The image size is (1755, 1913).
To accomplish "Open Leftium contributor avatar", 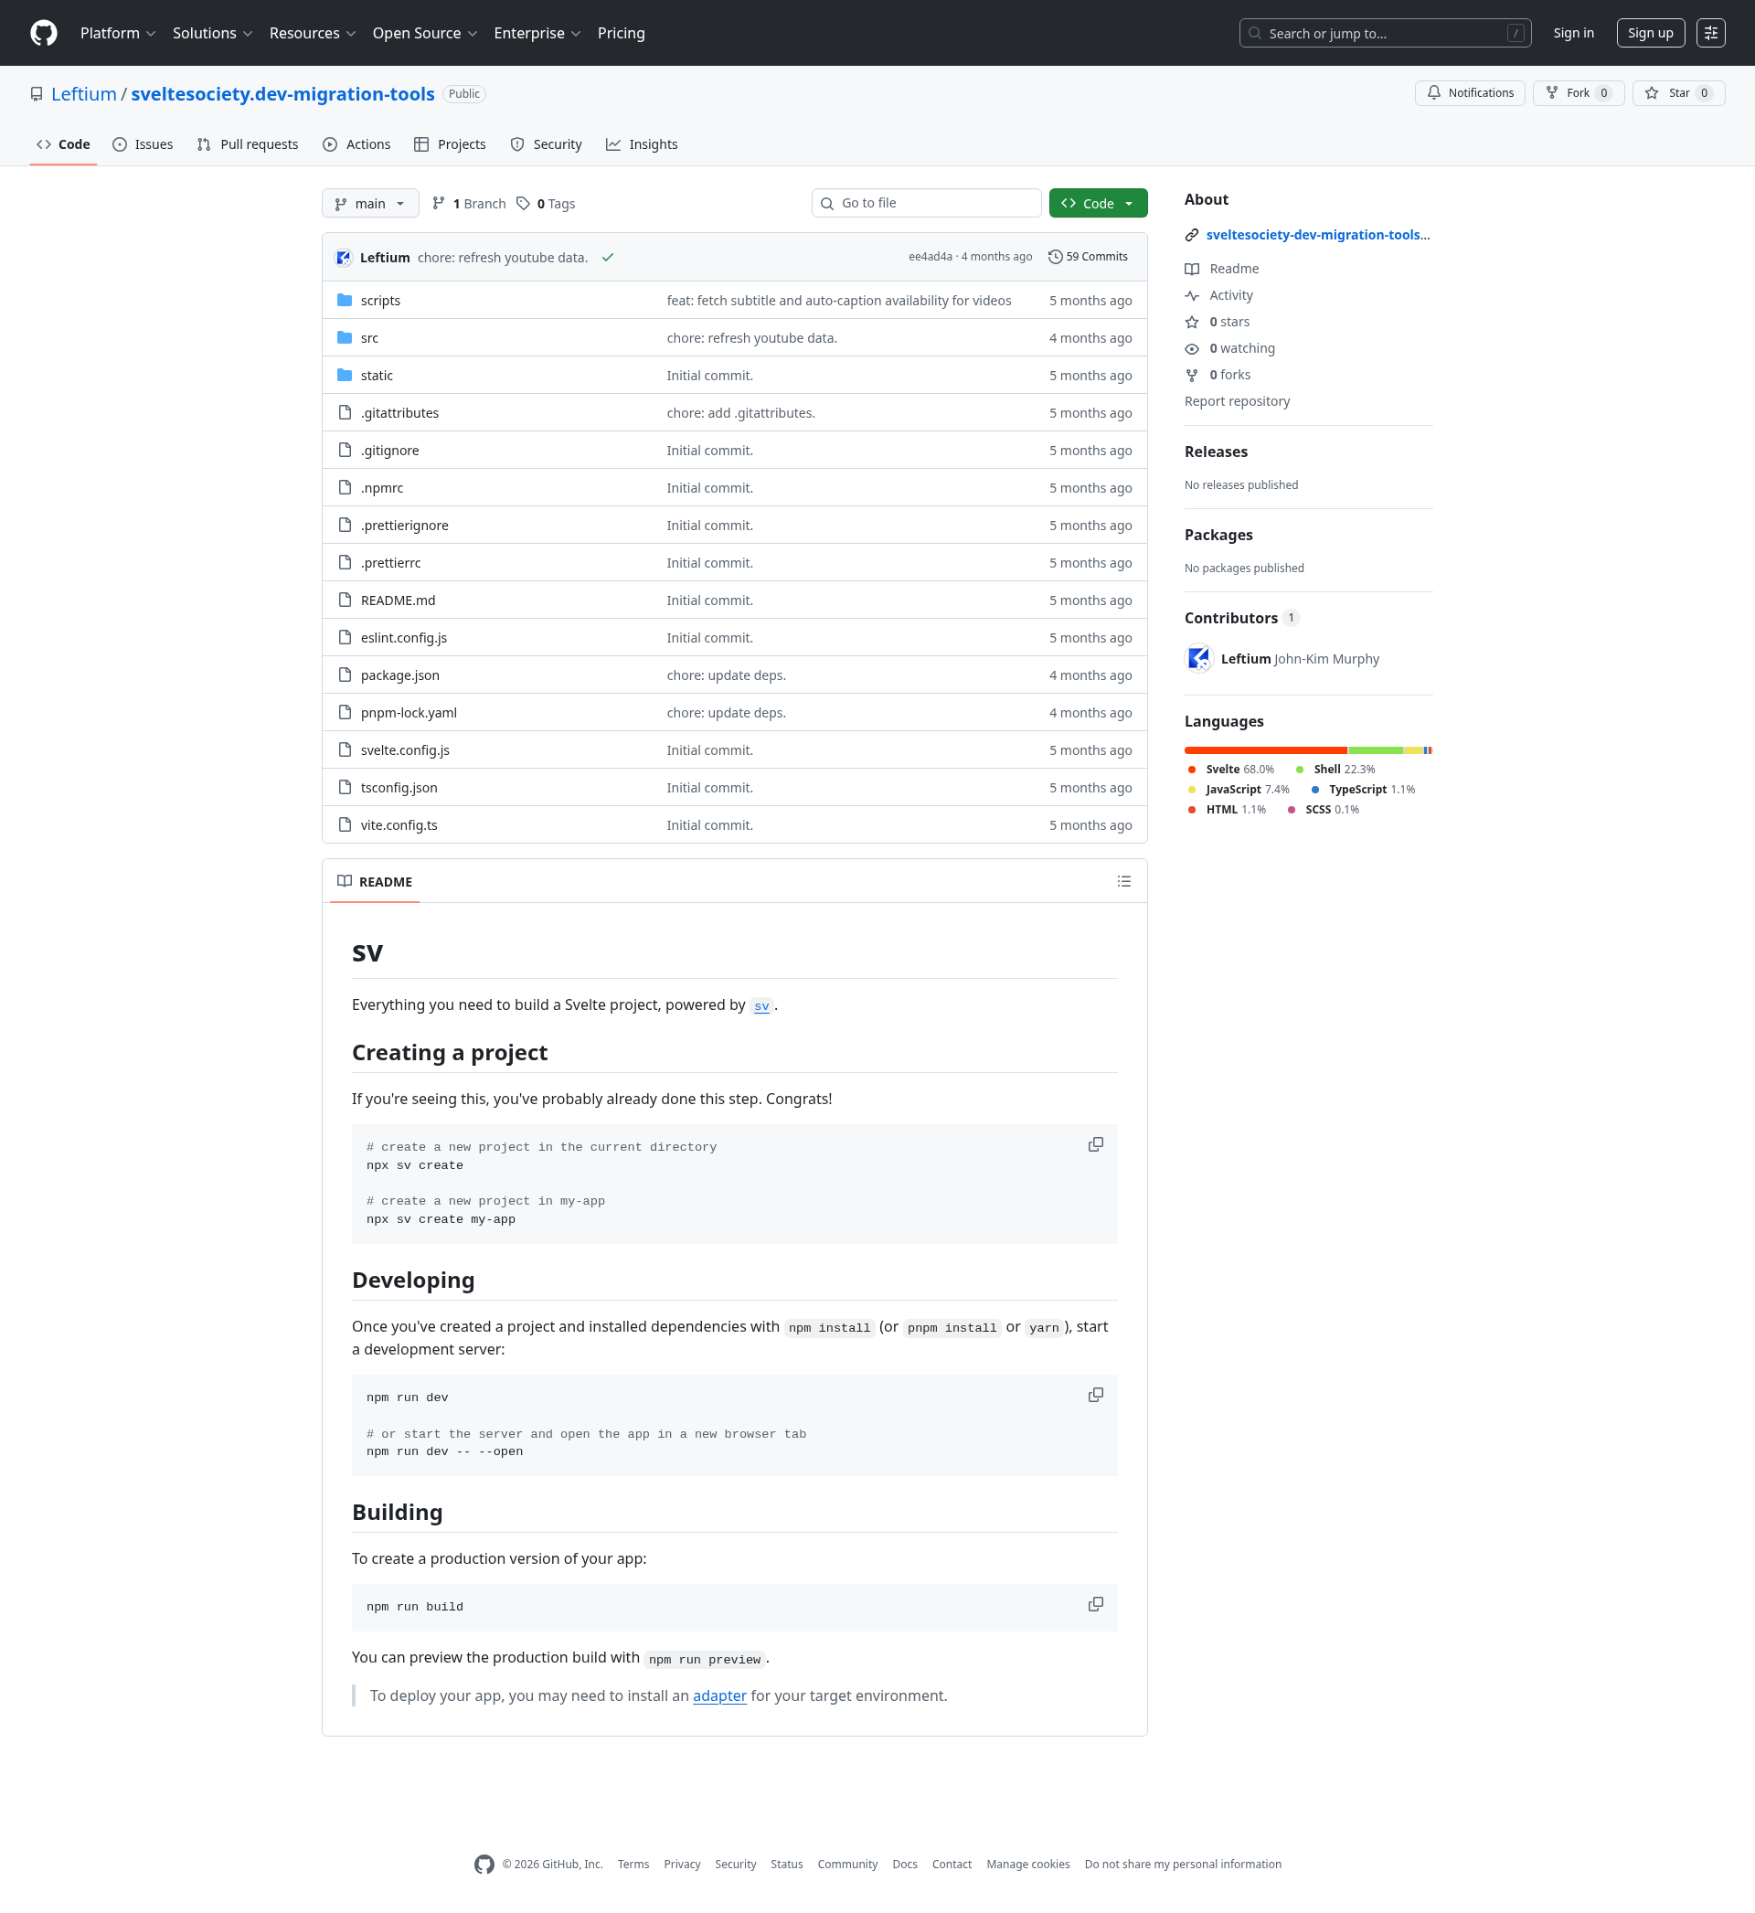I will (1198, 659).
